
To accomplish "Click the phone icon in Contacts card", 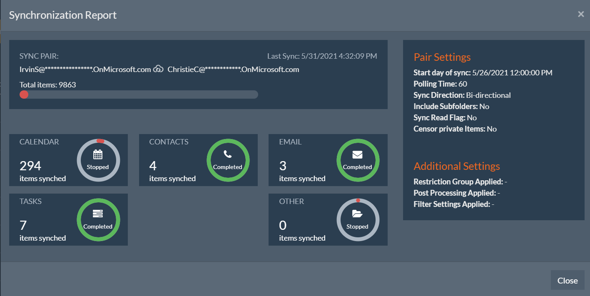I will pos(227,154).
